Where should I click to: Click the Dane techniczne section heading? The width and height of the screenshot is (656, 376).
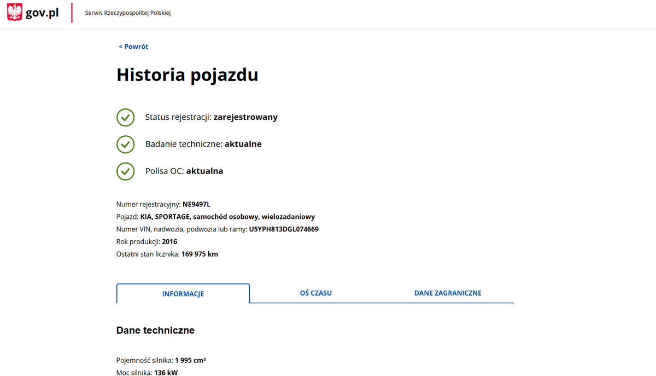coord(155,330)
